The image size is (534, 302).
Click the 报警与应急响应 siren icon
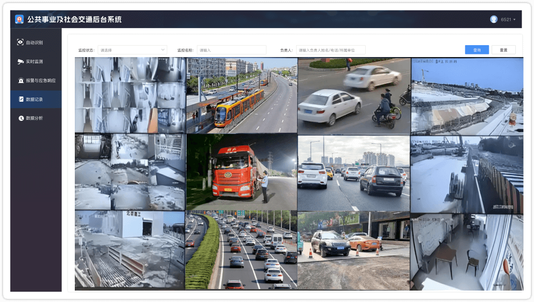point(20,80)
